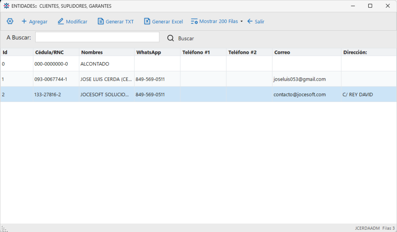397x232 pixels.
Task: Select the ALCONTADO name cell
Action: point(107,64)
